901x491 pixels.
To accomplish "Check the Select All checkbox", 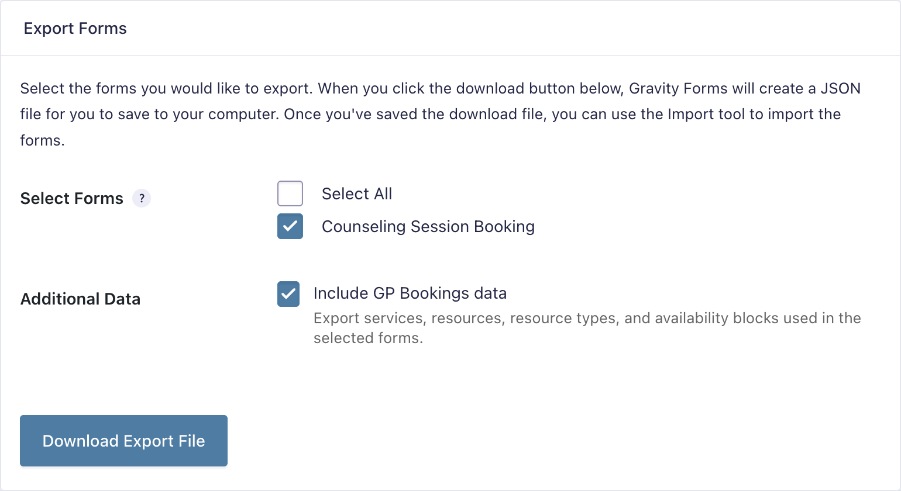I will tap(290, 193).
